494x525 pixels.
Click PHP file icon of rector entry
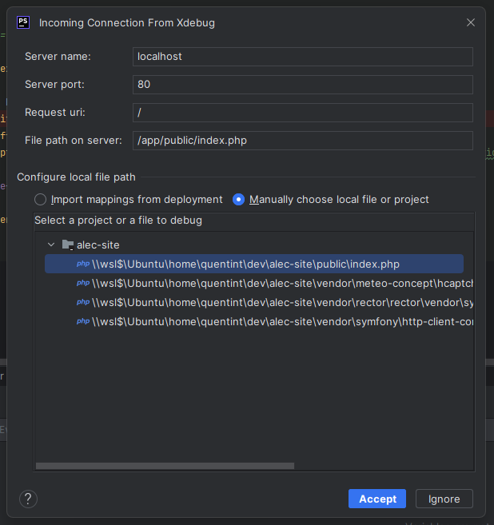82,302
